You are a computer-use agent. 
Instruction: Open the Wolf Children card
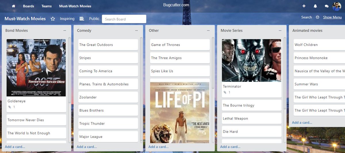click(319, 45)
